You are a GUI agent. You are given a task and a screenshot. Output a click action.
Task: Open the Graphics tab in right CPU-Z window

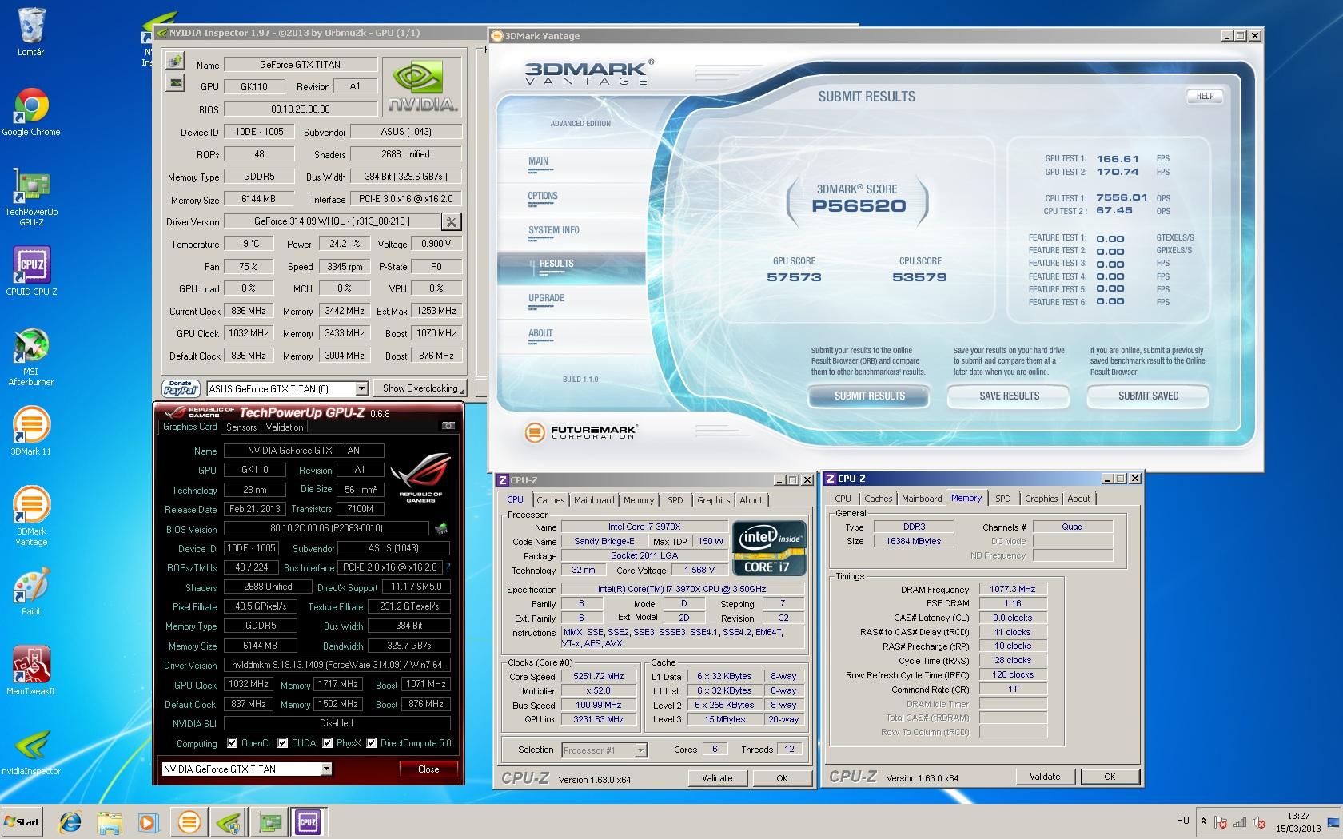(1042, 499)
